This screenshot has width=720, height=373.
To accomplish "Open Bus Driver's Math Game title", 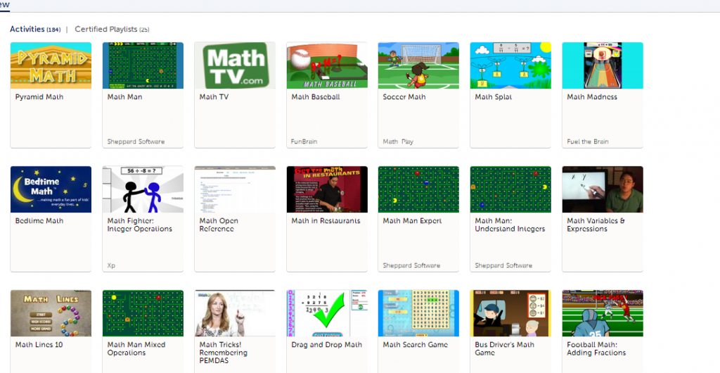I will (x=505, y=348).
